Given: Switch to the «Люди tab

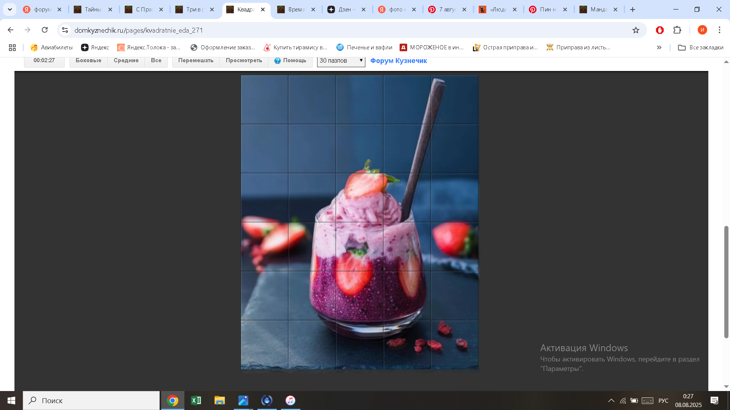Looking at the screenshot, I should [x=493, y=9].
